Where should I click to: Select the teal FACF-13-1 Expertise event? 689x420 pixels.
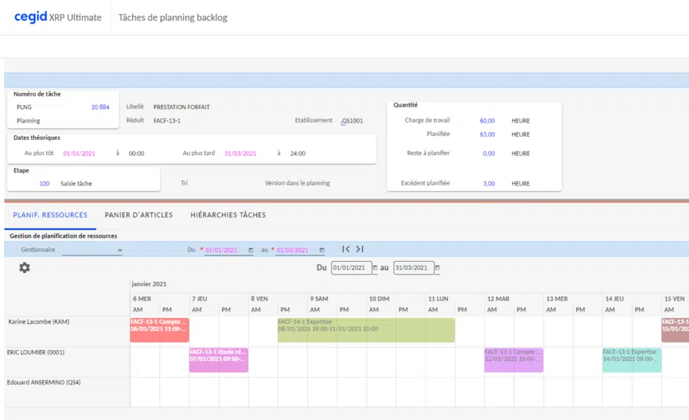pyautogui.click(x=632, y=360)
